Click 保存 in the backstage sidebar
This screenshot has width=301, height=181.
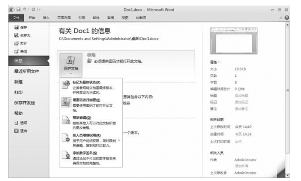[x=21, y=27]
